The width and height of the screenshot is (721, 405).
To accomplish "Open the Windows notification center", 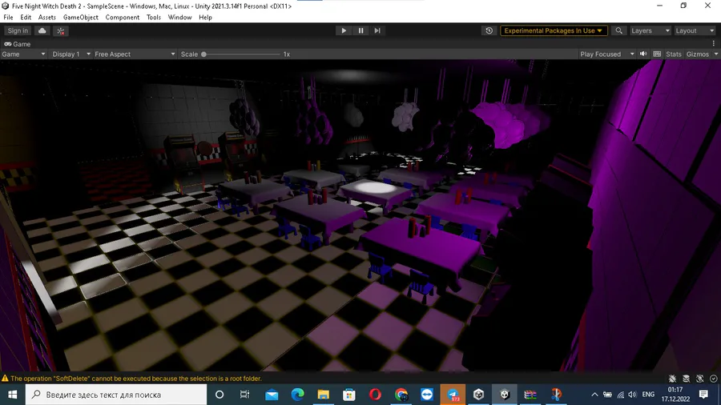I will [703, 395].
